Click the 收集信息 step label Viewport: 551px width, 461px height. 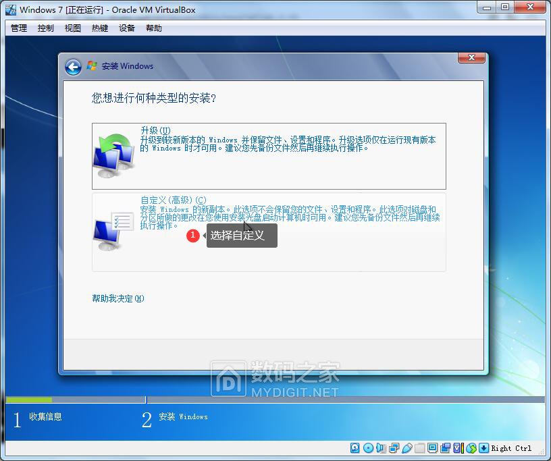pos(45,416)
